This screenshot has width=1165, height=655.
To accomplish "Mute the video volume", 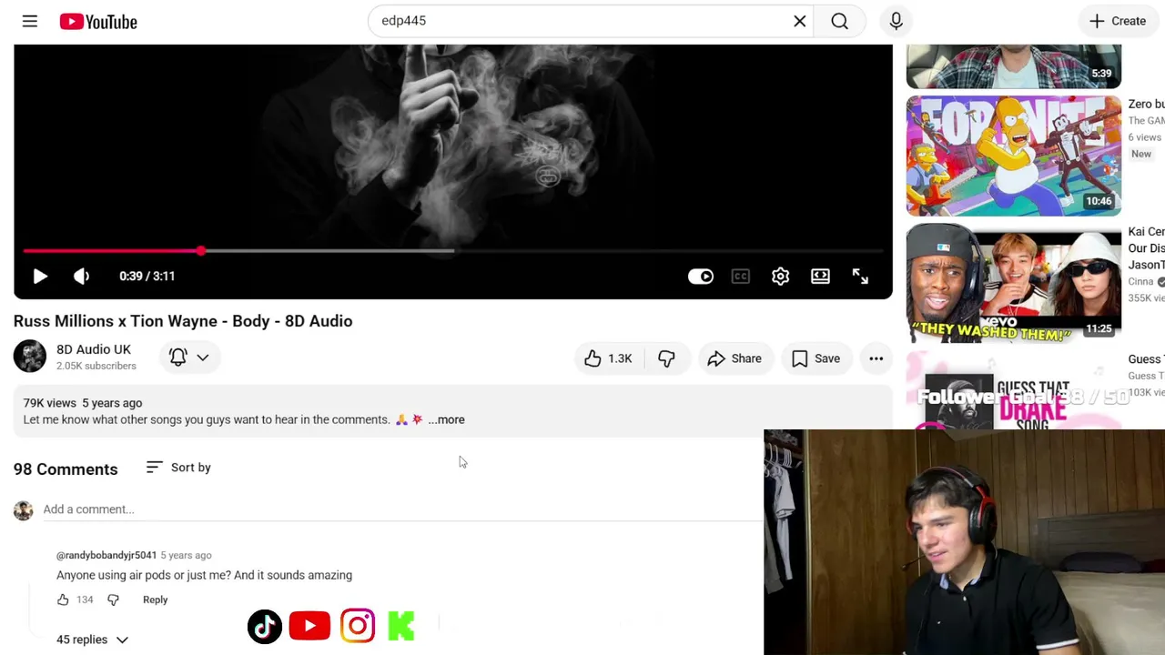I will pyautogui.click(x=81, y=277).
